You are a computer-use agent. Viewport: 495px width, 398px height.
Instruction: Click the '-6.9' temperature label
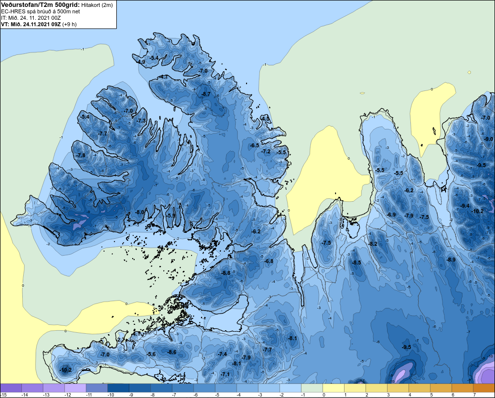(x=392, y=215)
